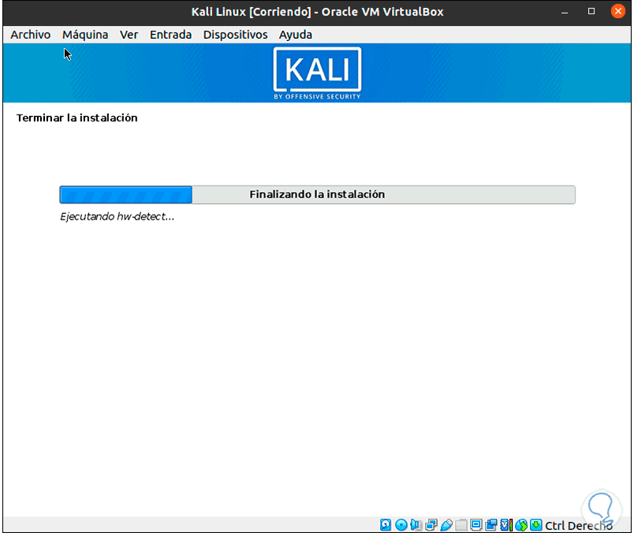Viewport: 634px width, 533px height.
Task: Open the Máquina menu
Action: [85, 35]
